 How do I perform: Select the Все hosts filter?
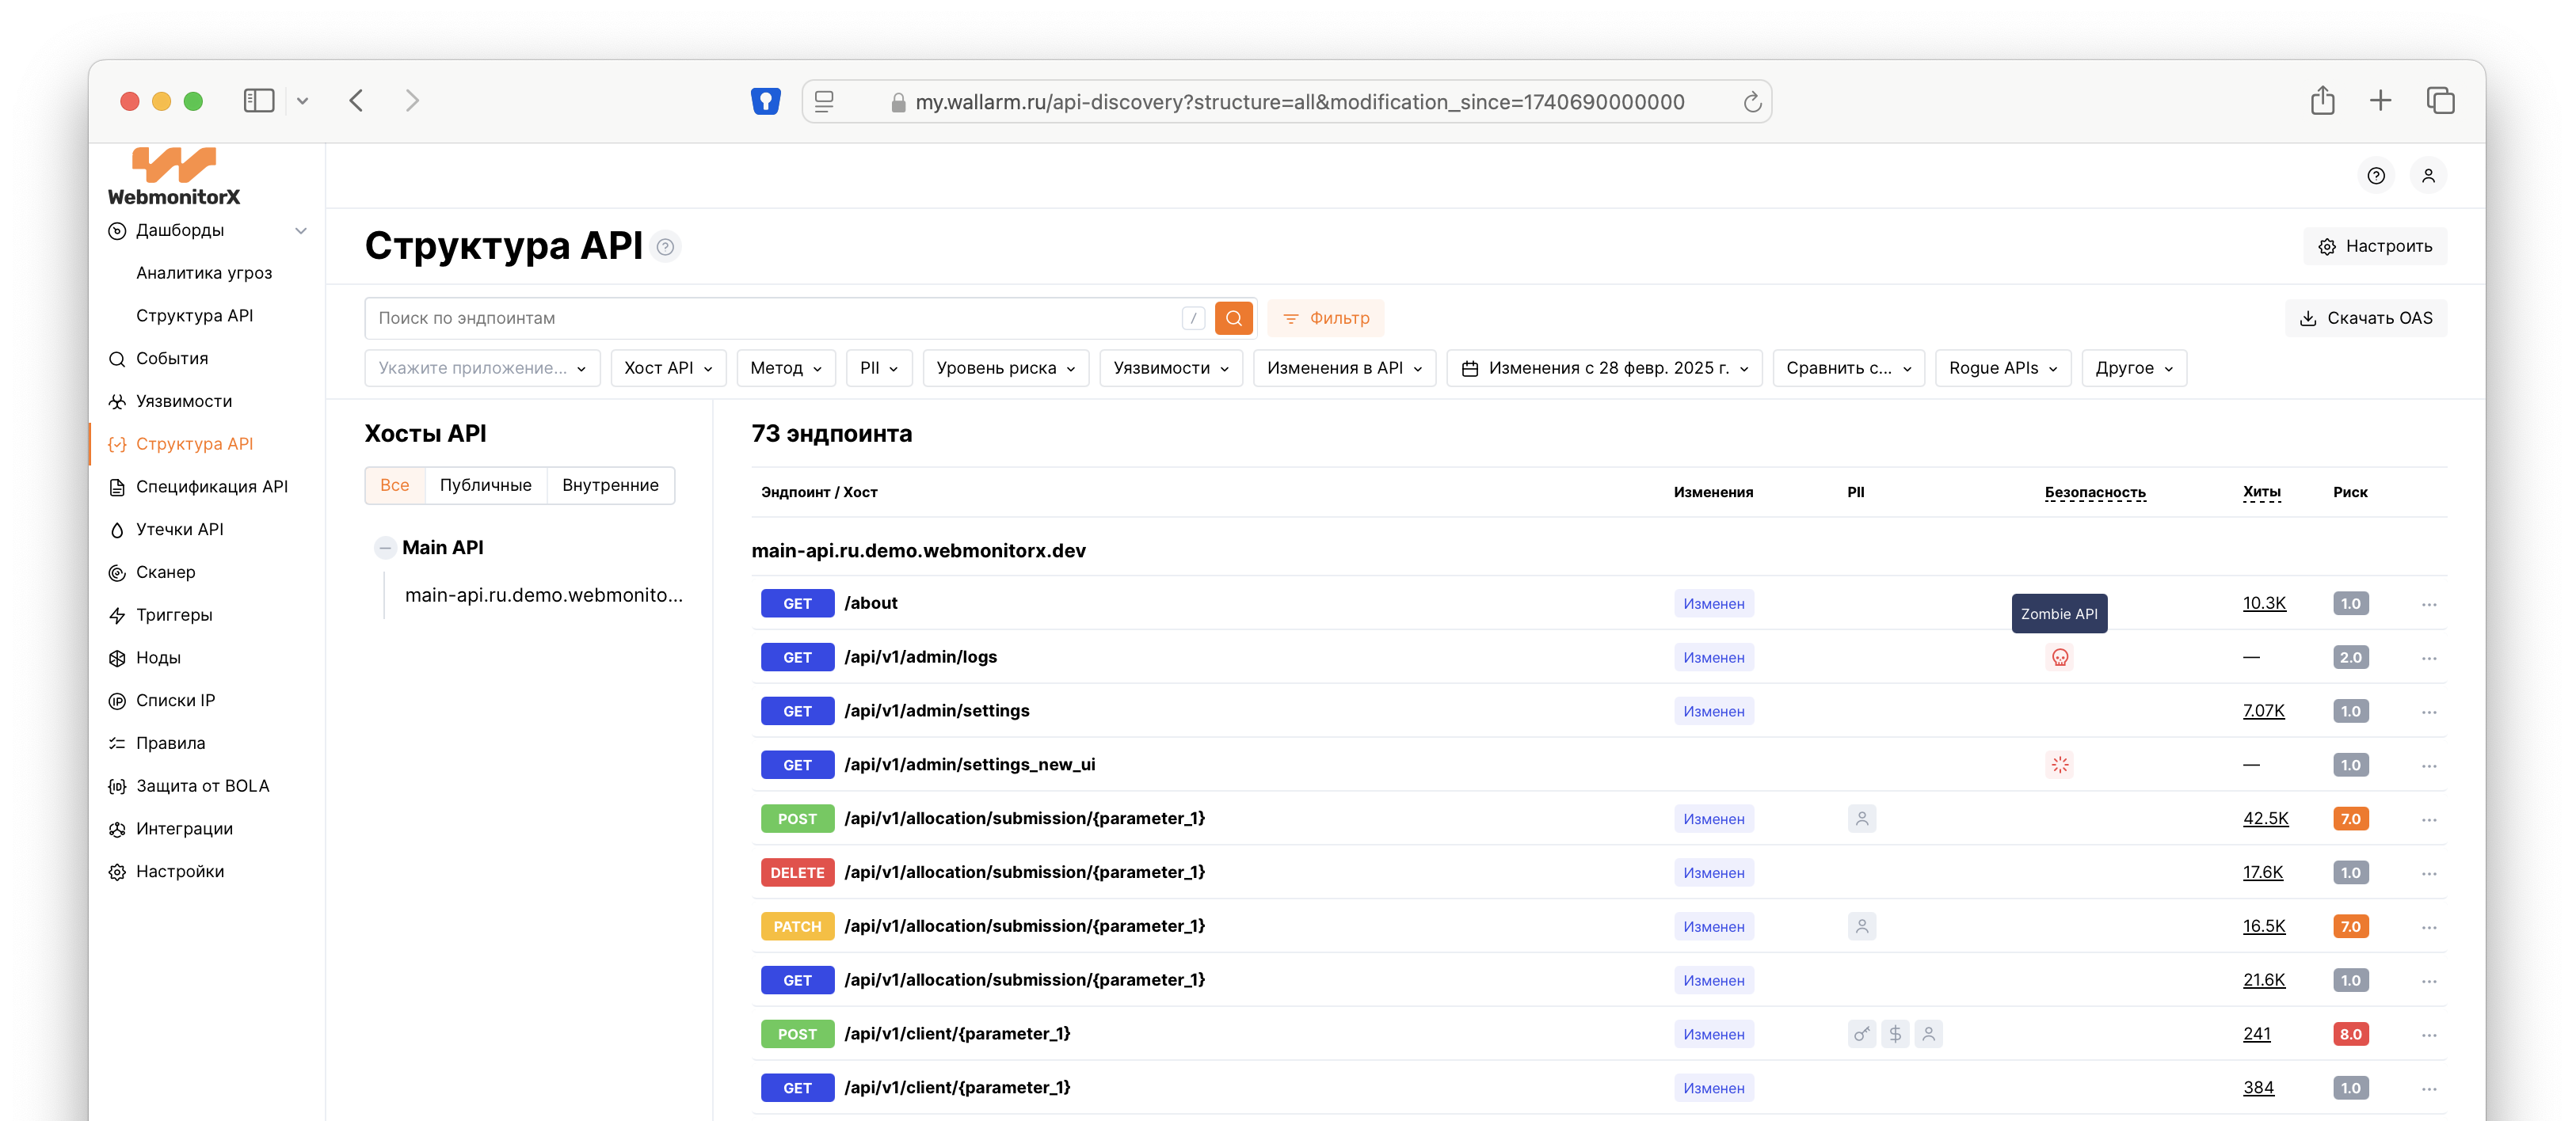coord(394,484)
